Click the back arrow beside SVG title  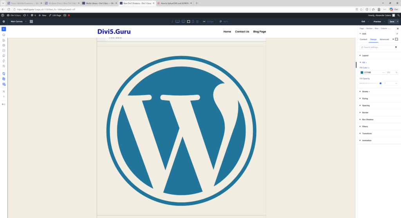pyautogui.click(x=360, y=34)
